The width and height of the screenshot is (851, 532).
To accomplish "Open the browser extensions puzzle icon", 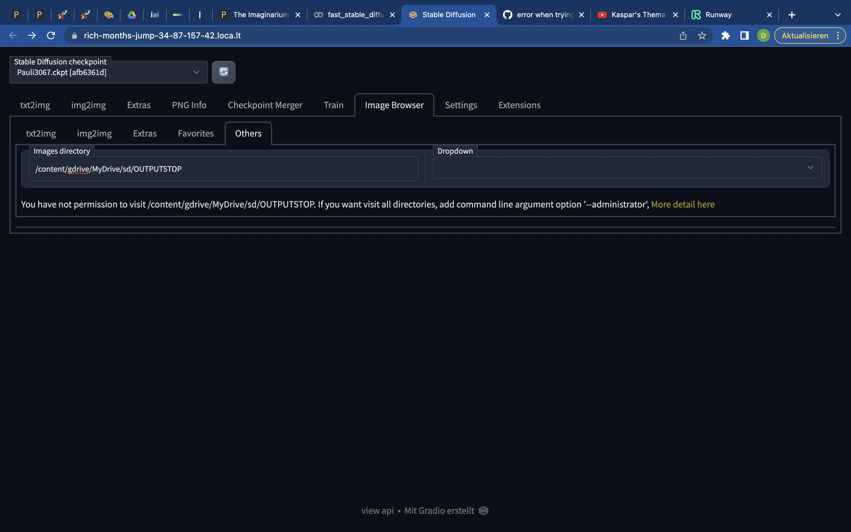I will pyautogui.click(x=725, y=35).
